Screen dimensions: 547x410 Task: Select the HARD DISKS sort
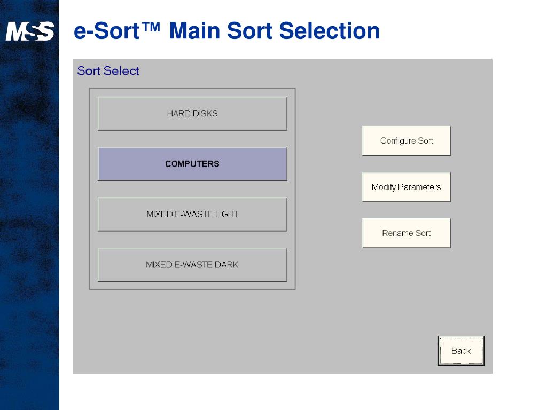[192, 114]
